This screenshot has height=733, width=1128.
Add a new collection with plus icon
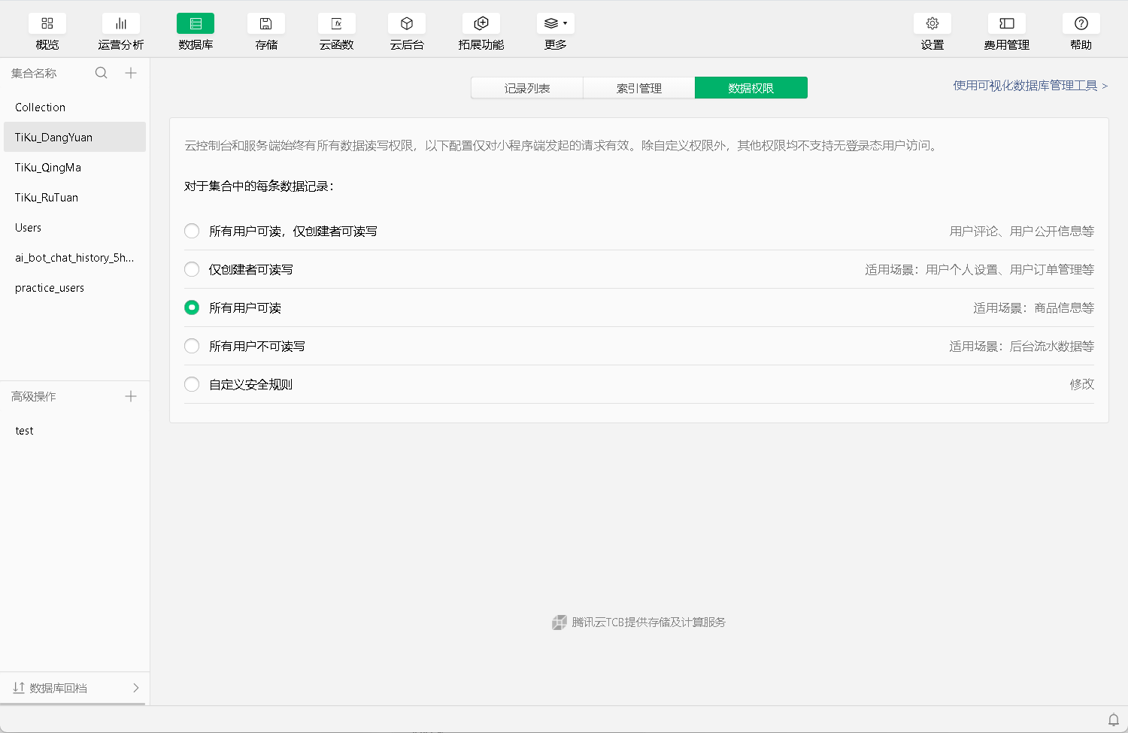point(131,73)
